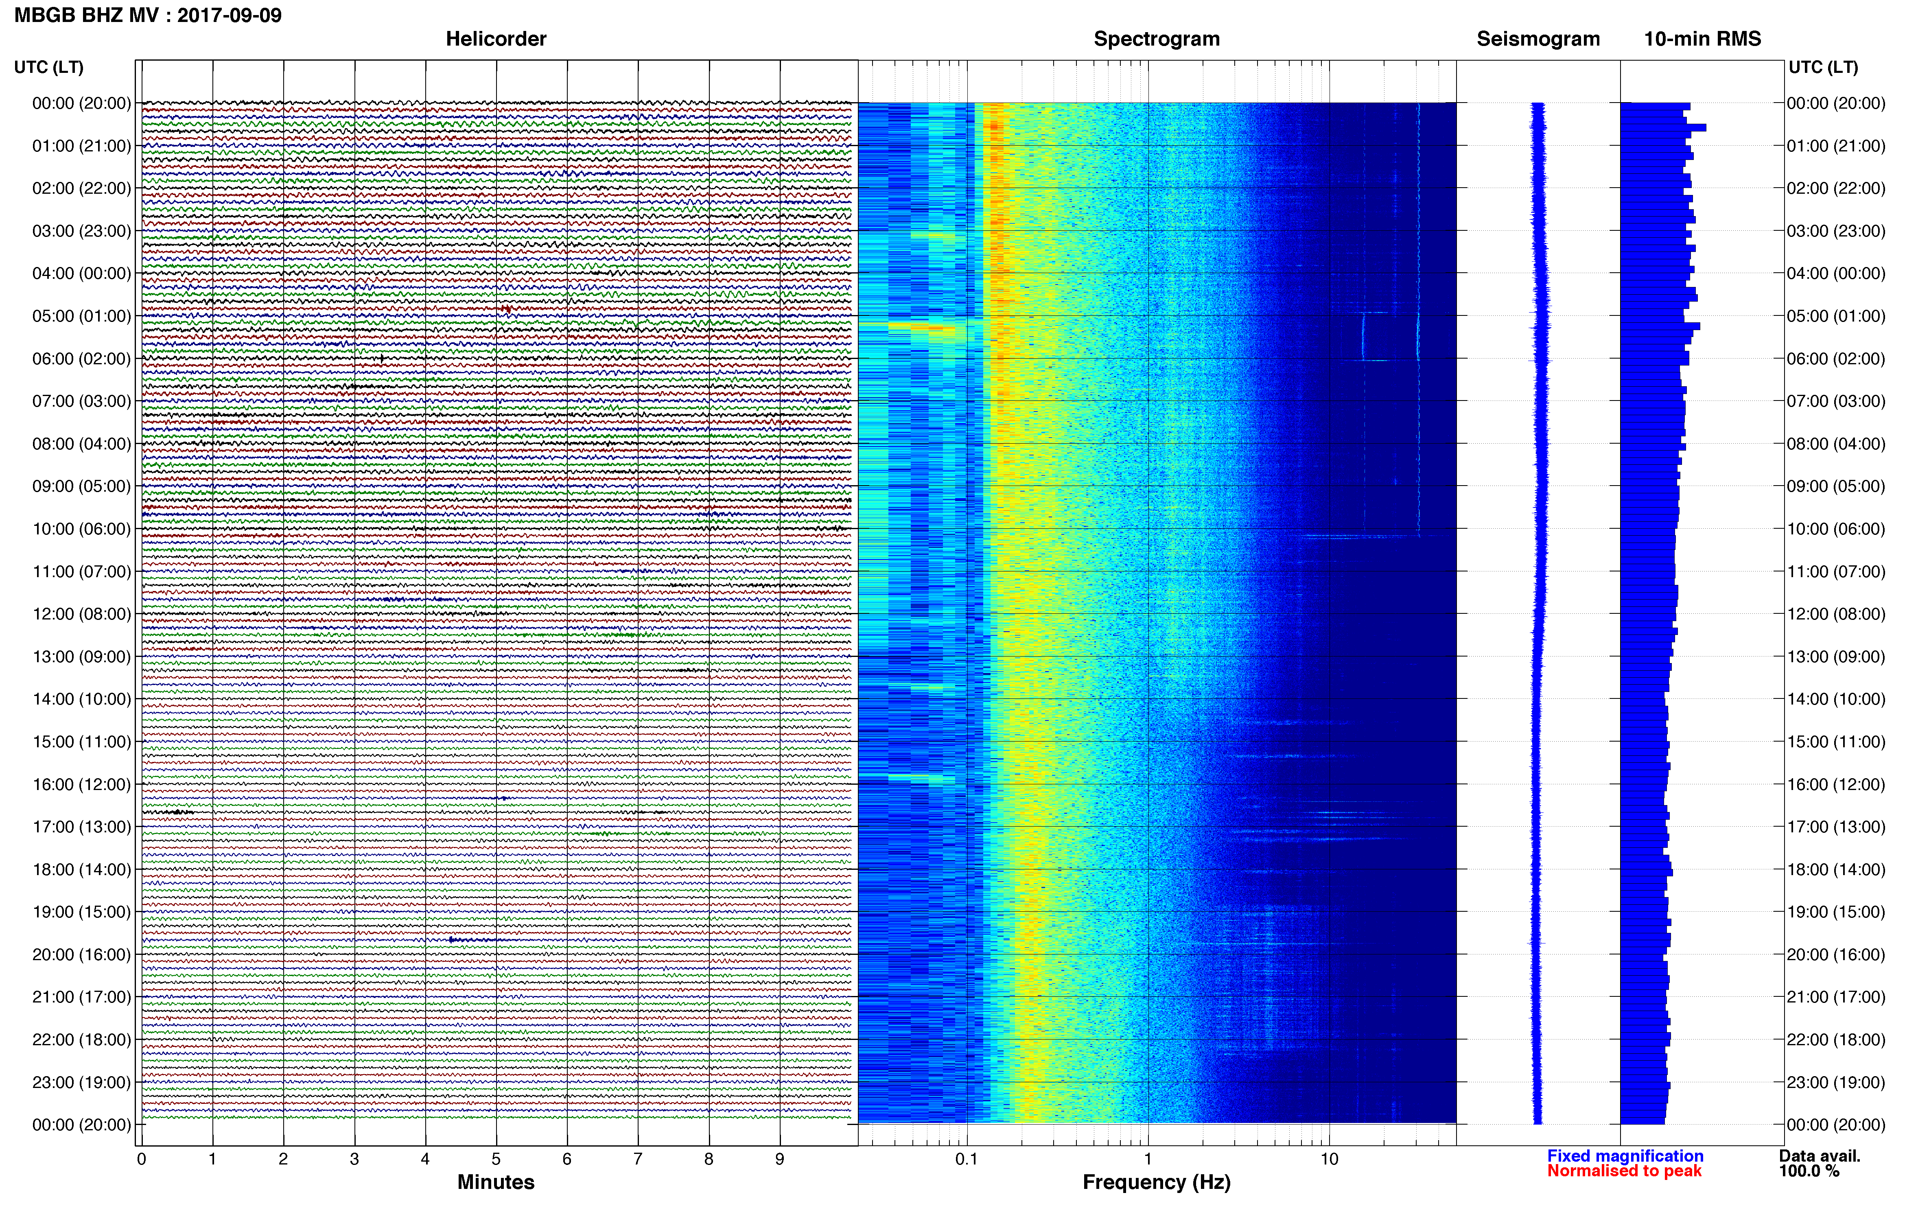Click the 'Spectrogram' panel heading
Viewport: 1929px width, 1206px height.
coord(1156,39)
